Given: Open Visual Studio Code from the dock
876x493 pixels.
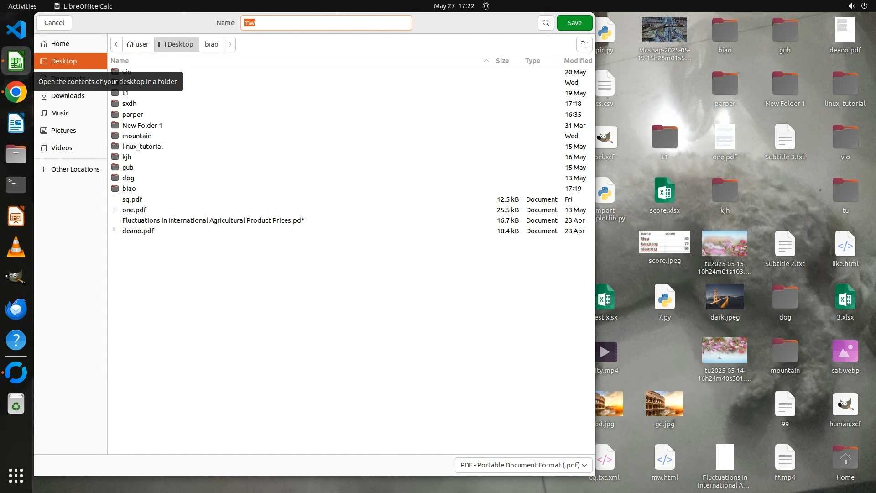Looking at the screenshot, I should pos(16,30).
